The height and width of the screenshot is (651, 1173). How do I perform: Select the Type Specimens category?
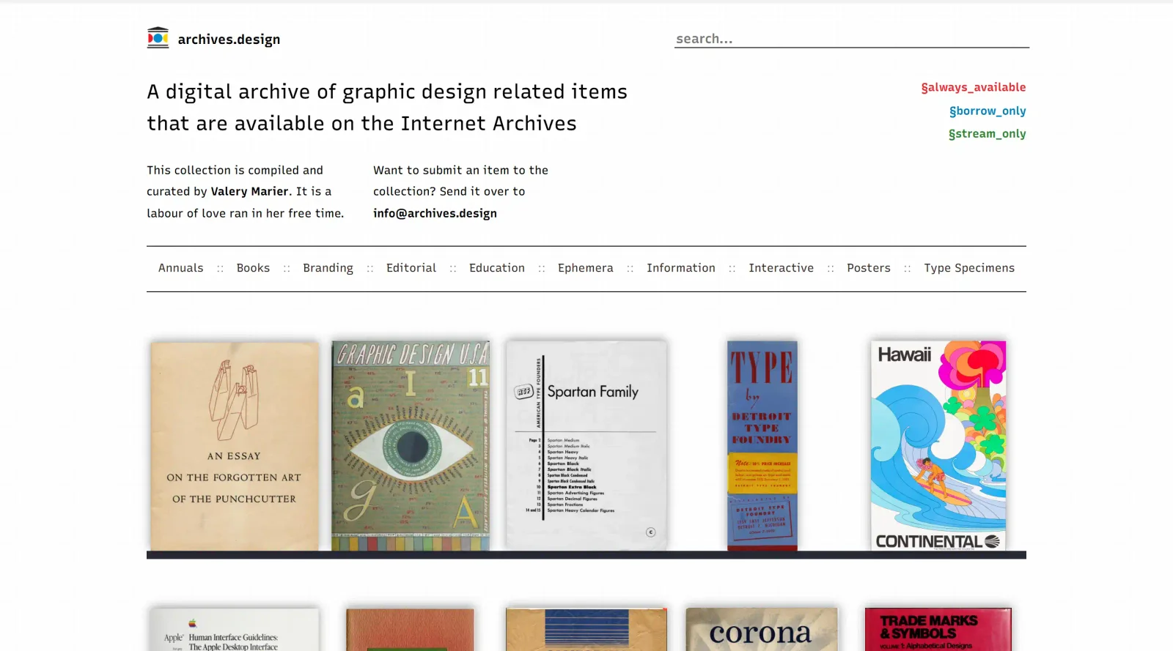click(x=969, y=268)
